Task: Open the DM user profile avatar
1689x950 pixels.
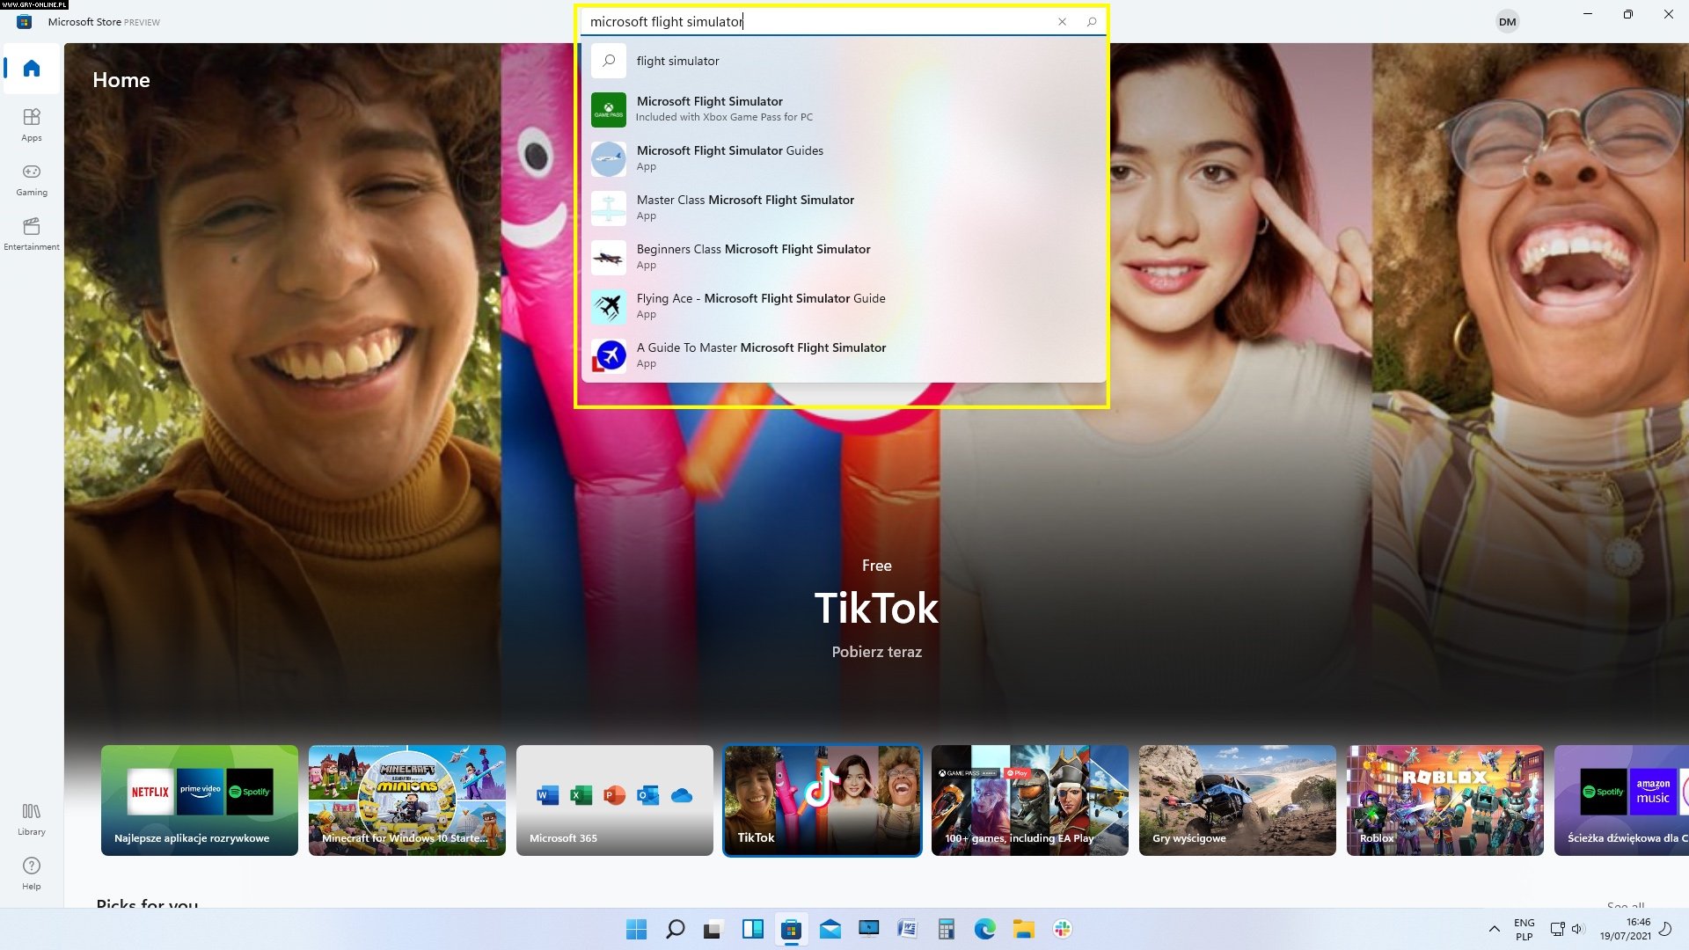Action: point(1507,22)
